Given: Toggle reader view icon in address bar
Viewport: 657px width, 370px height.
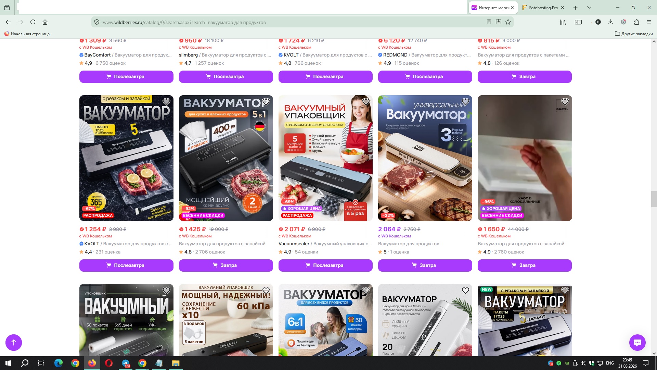Looking at the screenshot, I should click(489, 22).
